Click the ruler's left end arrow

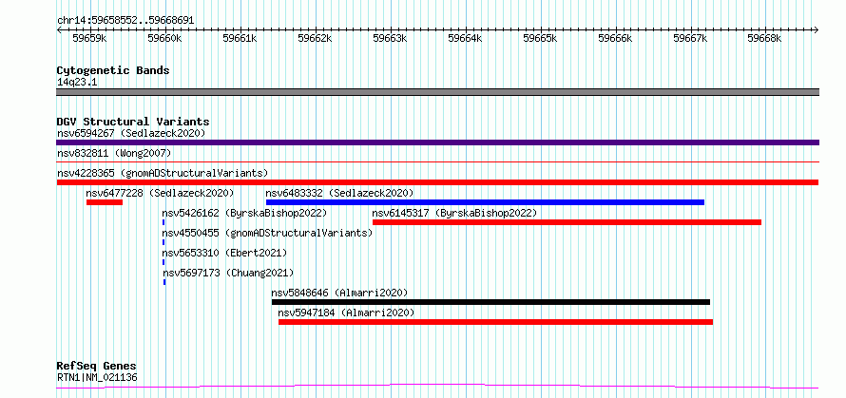coord(59,29)
